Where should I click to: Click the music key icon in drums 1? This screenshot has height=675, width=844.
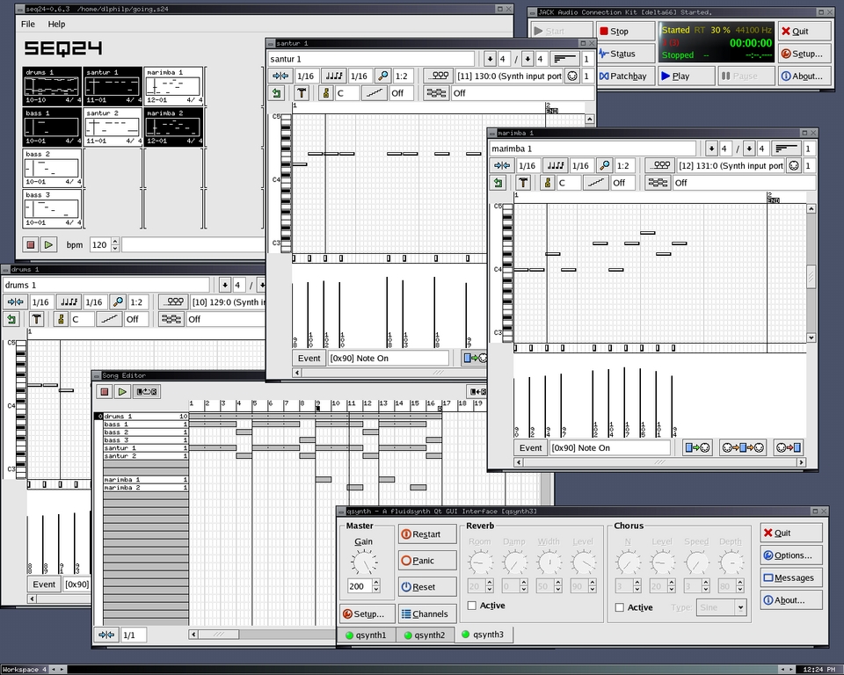tap(62, 319)
